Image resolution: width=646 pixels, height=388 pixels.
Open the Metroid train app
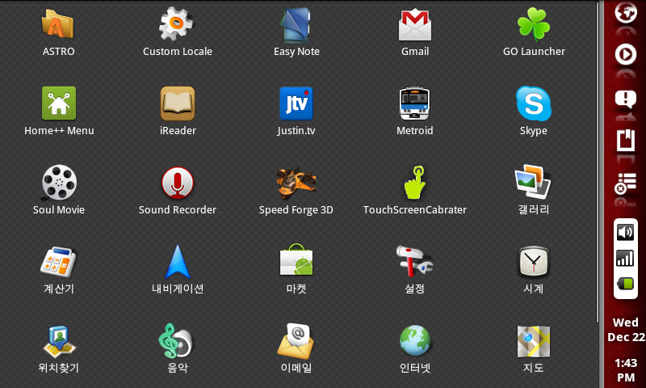pos(414,103)
